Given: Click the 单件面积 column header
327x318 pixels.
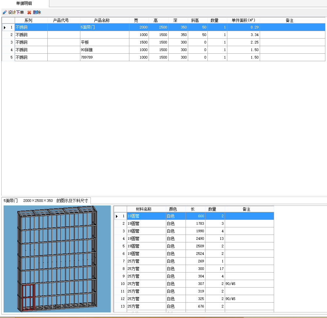Looking at the screenshot, I should [x=243, y=20].
